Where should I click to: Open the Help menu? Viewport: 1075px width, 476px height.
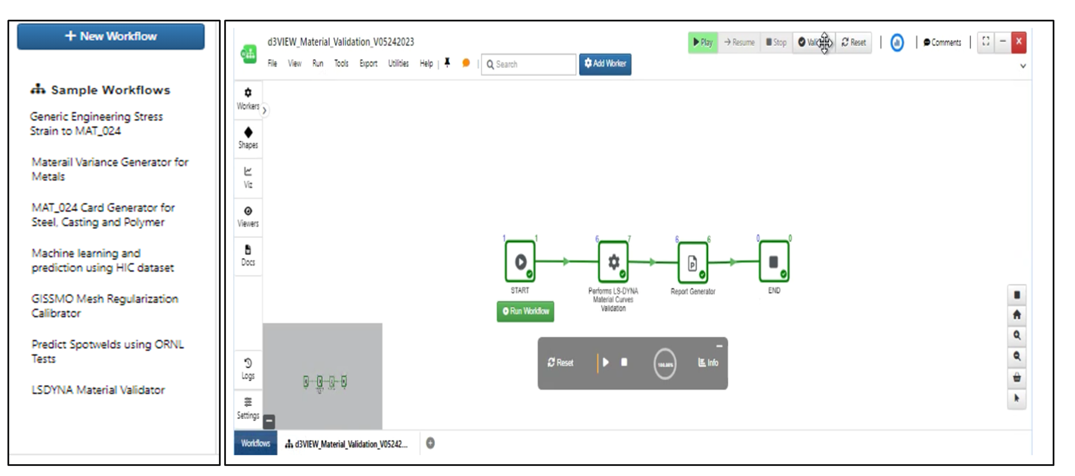[426, 63]
